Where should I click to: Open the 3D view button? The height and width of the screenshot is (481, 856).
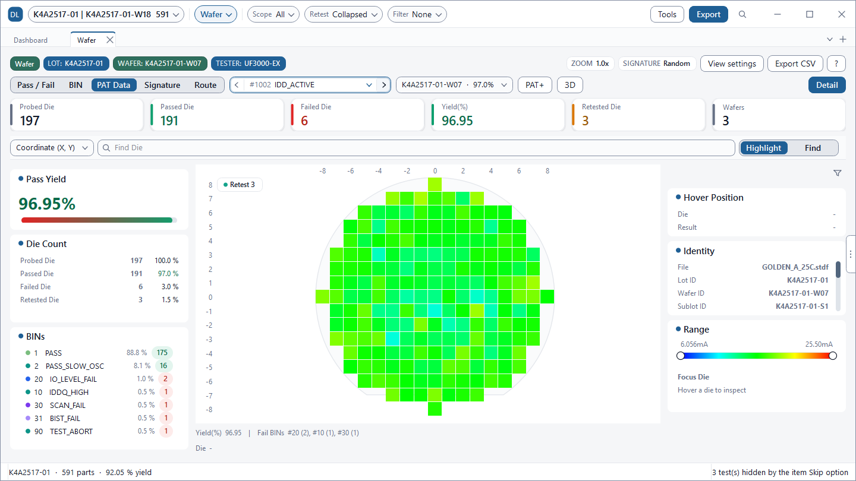569,85
